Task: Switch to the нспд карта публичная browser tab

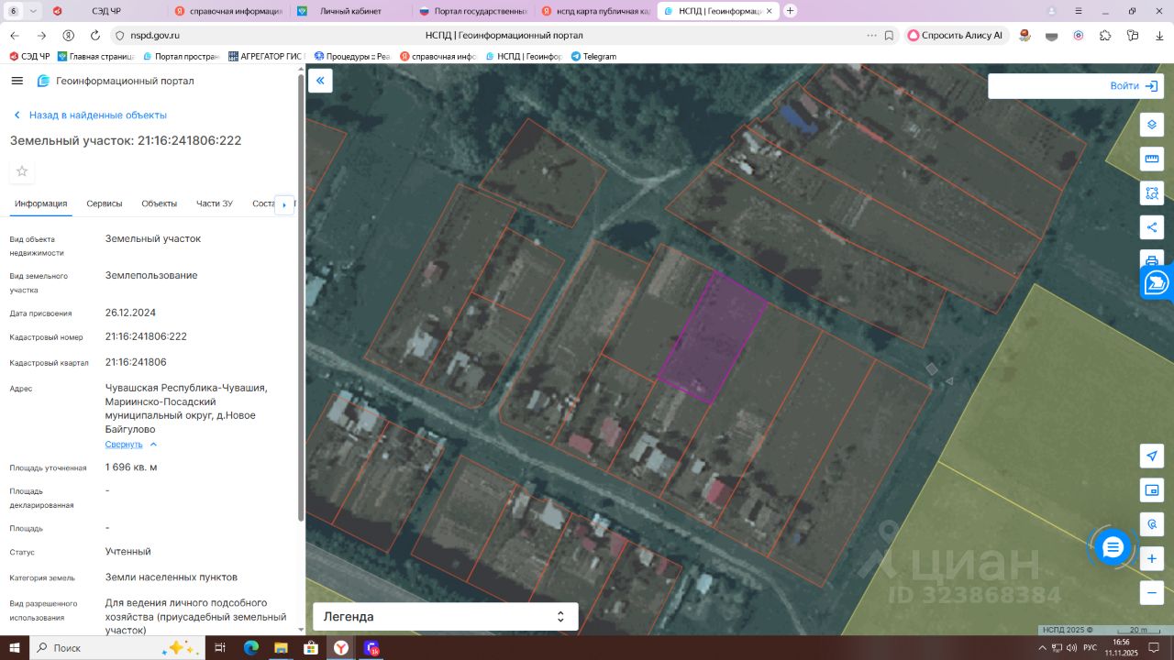Action: [595, 11]
